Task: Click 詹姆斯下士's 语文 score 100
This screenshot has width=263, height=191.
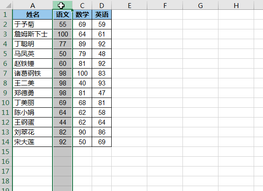Action: tap(63, 34)
